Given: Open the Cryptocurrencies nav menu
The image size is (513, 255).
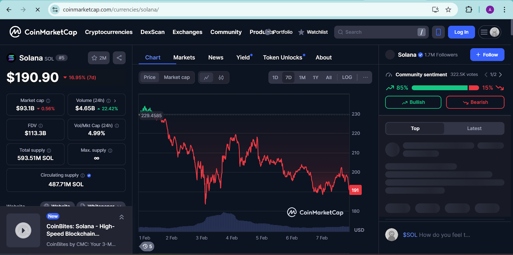Looking at the screenshot, I should point(109,32).
